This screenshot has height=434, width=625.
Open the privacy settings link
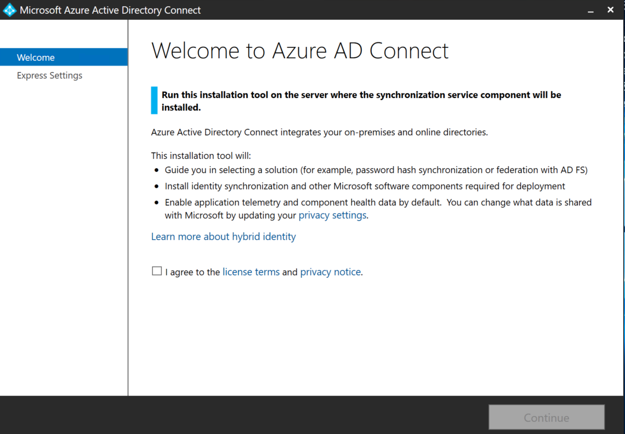coord(332,215)
